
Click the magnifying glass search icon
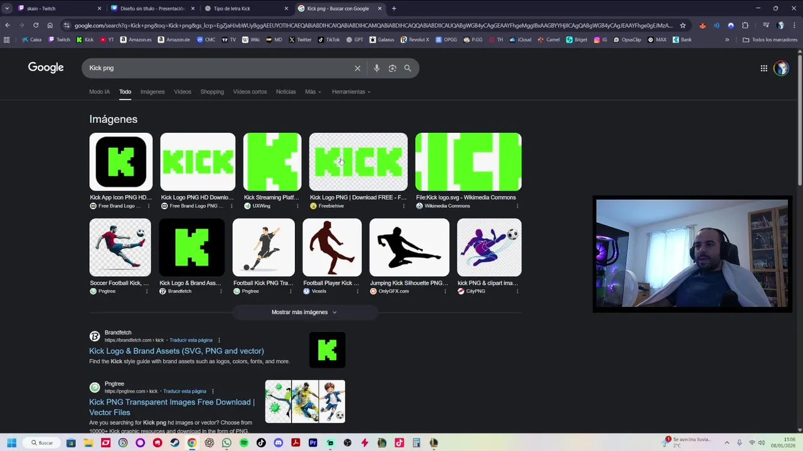click(x=408, y=68)
